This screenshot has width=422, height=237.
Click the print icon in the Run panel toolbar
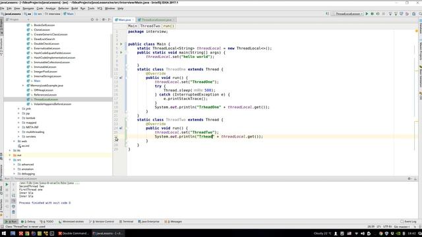point(13,206)
